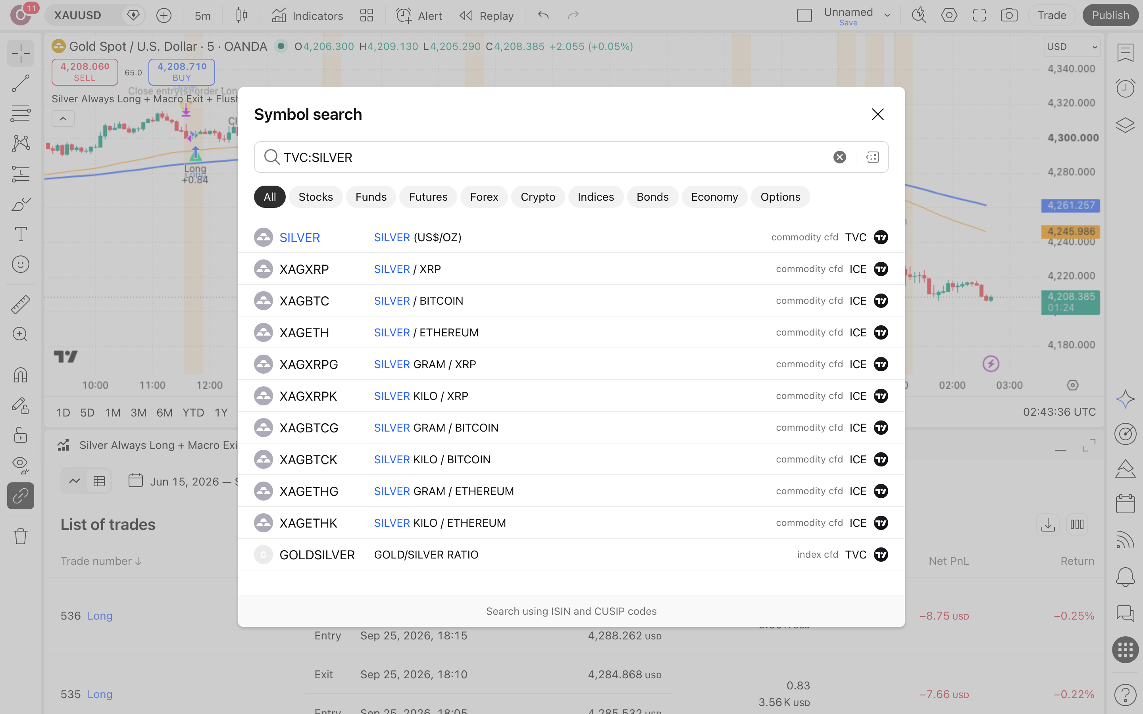Open the USD currency dropdown
The width and height of the screenshot is (1143, 714).
click(1072, 47)
